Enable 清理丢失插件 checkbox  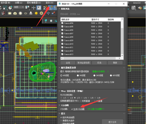pyautogui.click(x=61, y=121)
